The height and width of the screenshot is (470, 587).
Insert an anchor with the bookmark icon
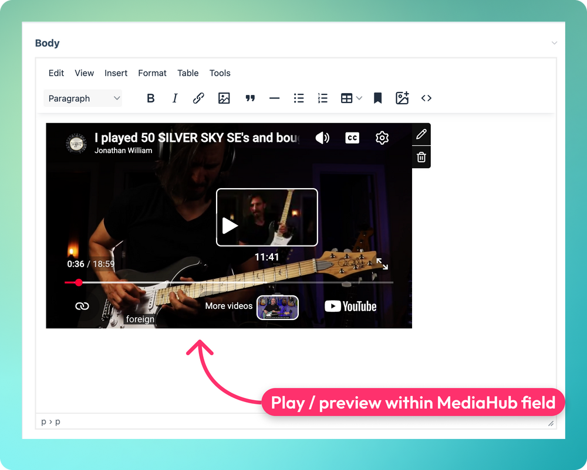pos(377,98)
